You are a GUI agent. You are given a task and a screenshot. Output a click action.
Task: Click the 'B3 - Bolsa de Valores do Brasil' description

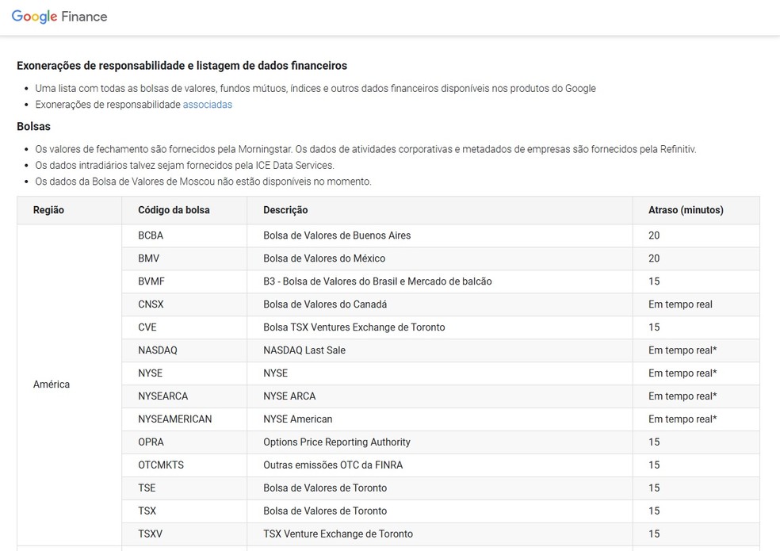[x=377, y=281]
